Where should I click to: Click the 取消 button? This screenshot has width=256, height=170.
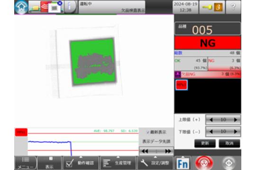coord(229,144)
